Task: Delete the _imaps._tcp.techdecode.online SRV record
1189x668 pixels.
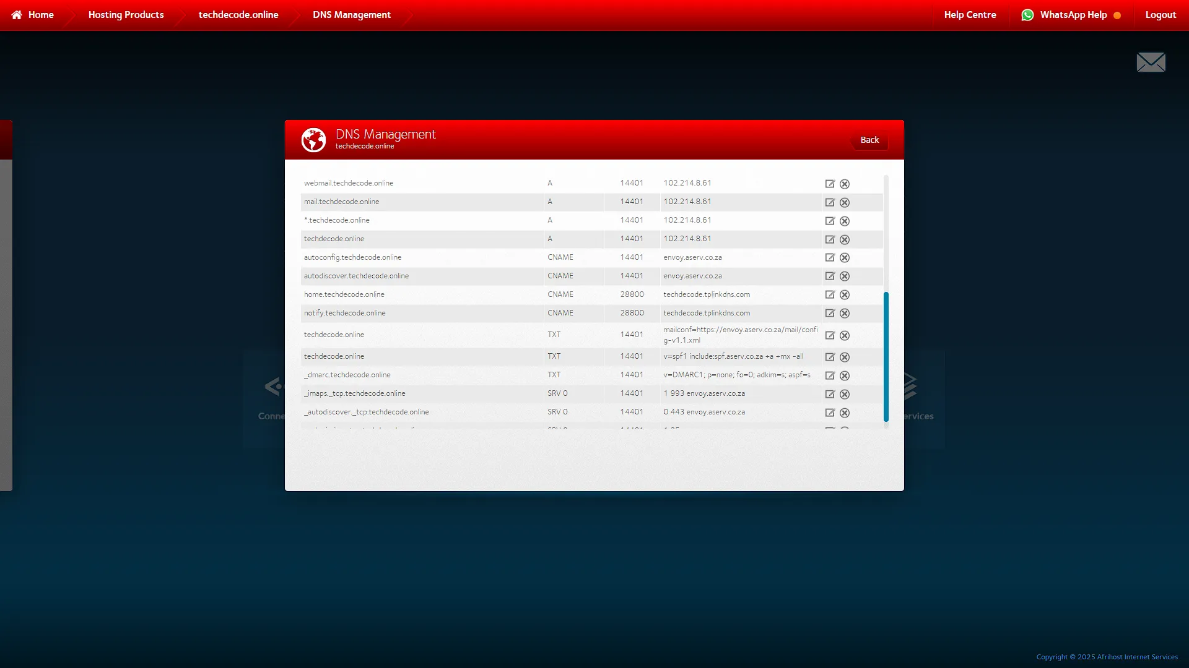Action: pyautogui.click(x=845, y=394)
